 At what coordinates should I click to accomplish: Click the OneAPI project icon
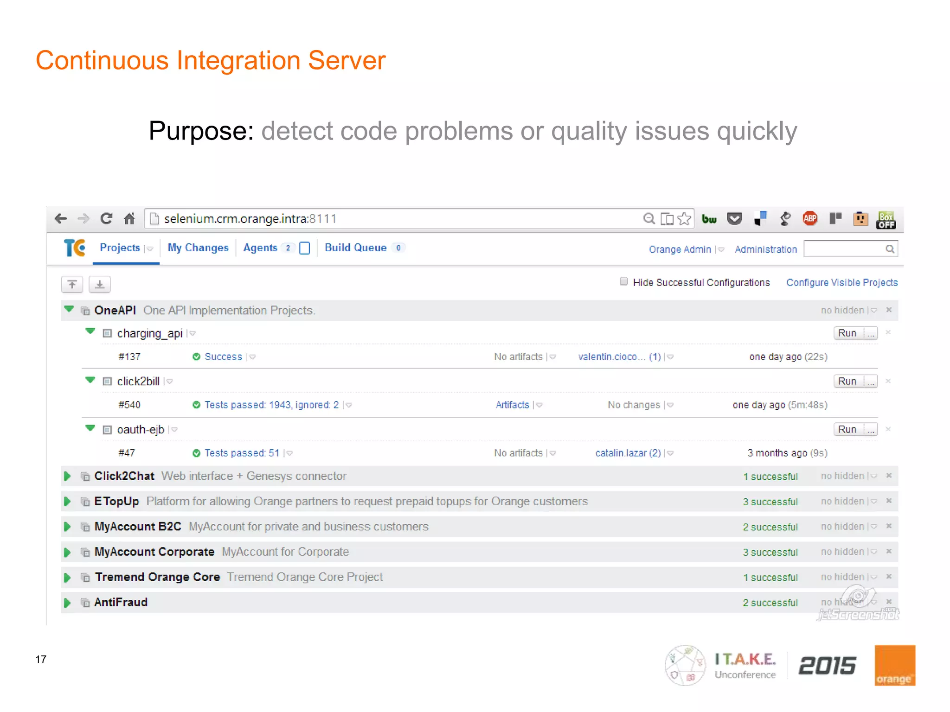click(x=85, y=310)
